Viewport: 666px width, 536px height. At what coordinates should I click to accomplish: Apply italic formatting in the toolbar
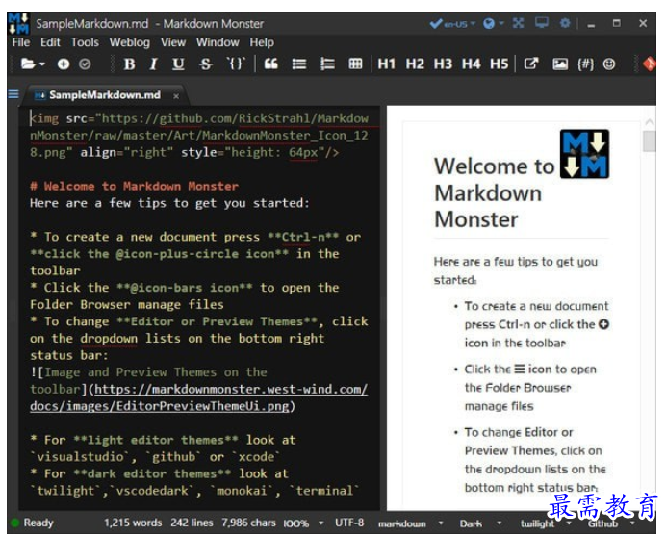(154, 64)
